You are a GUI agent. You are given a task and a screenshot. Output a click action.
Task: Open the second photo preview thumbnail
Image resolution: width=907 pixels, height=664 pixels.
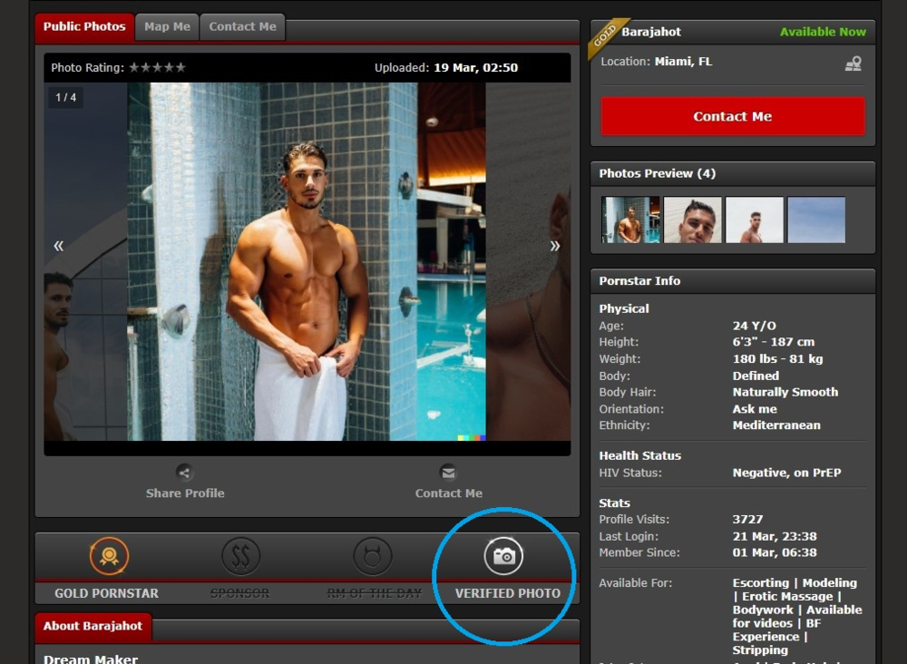click(692, 220)
